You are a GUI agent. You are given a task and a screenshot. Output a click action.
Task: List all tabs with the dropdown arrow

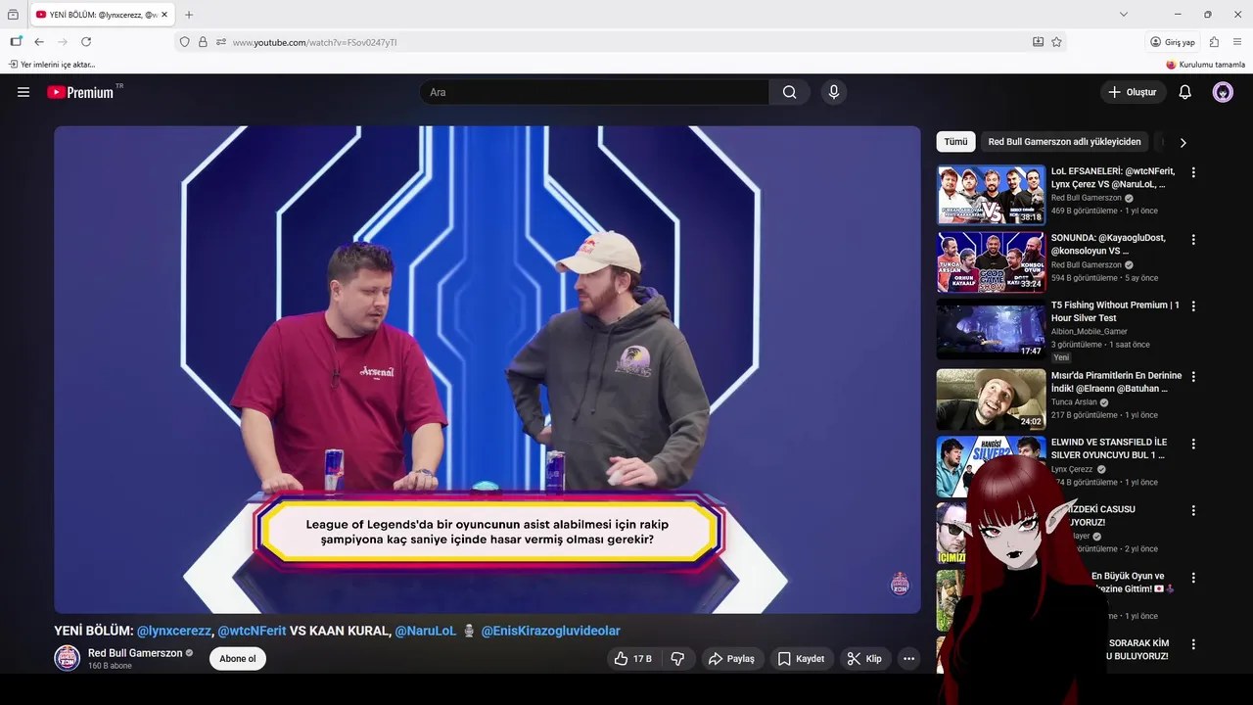tap(1124, 15)
